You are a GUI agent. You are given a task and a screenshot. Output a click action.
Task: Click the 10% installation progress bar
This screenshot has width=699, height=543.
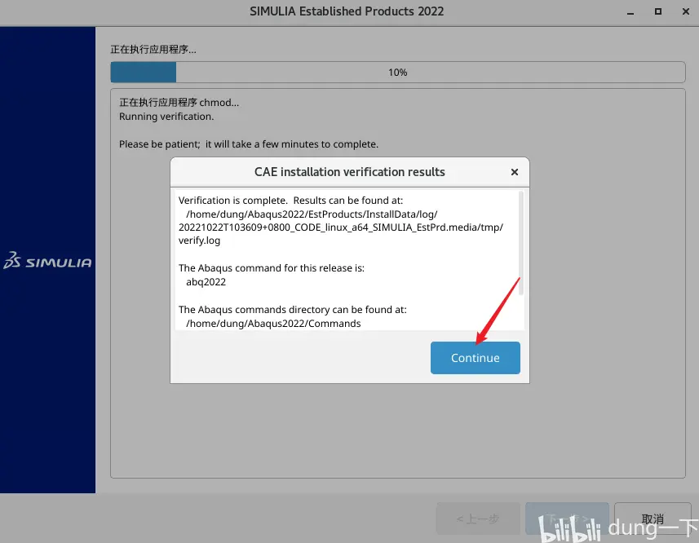pos(398,73)
